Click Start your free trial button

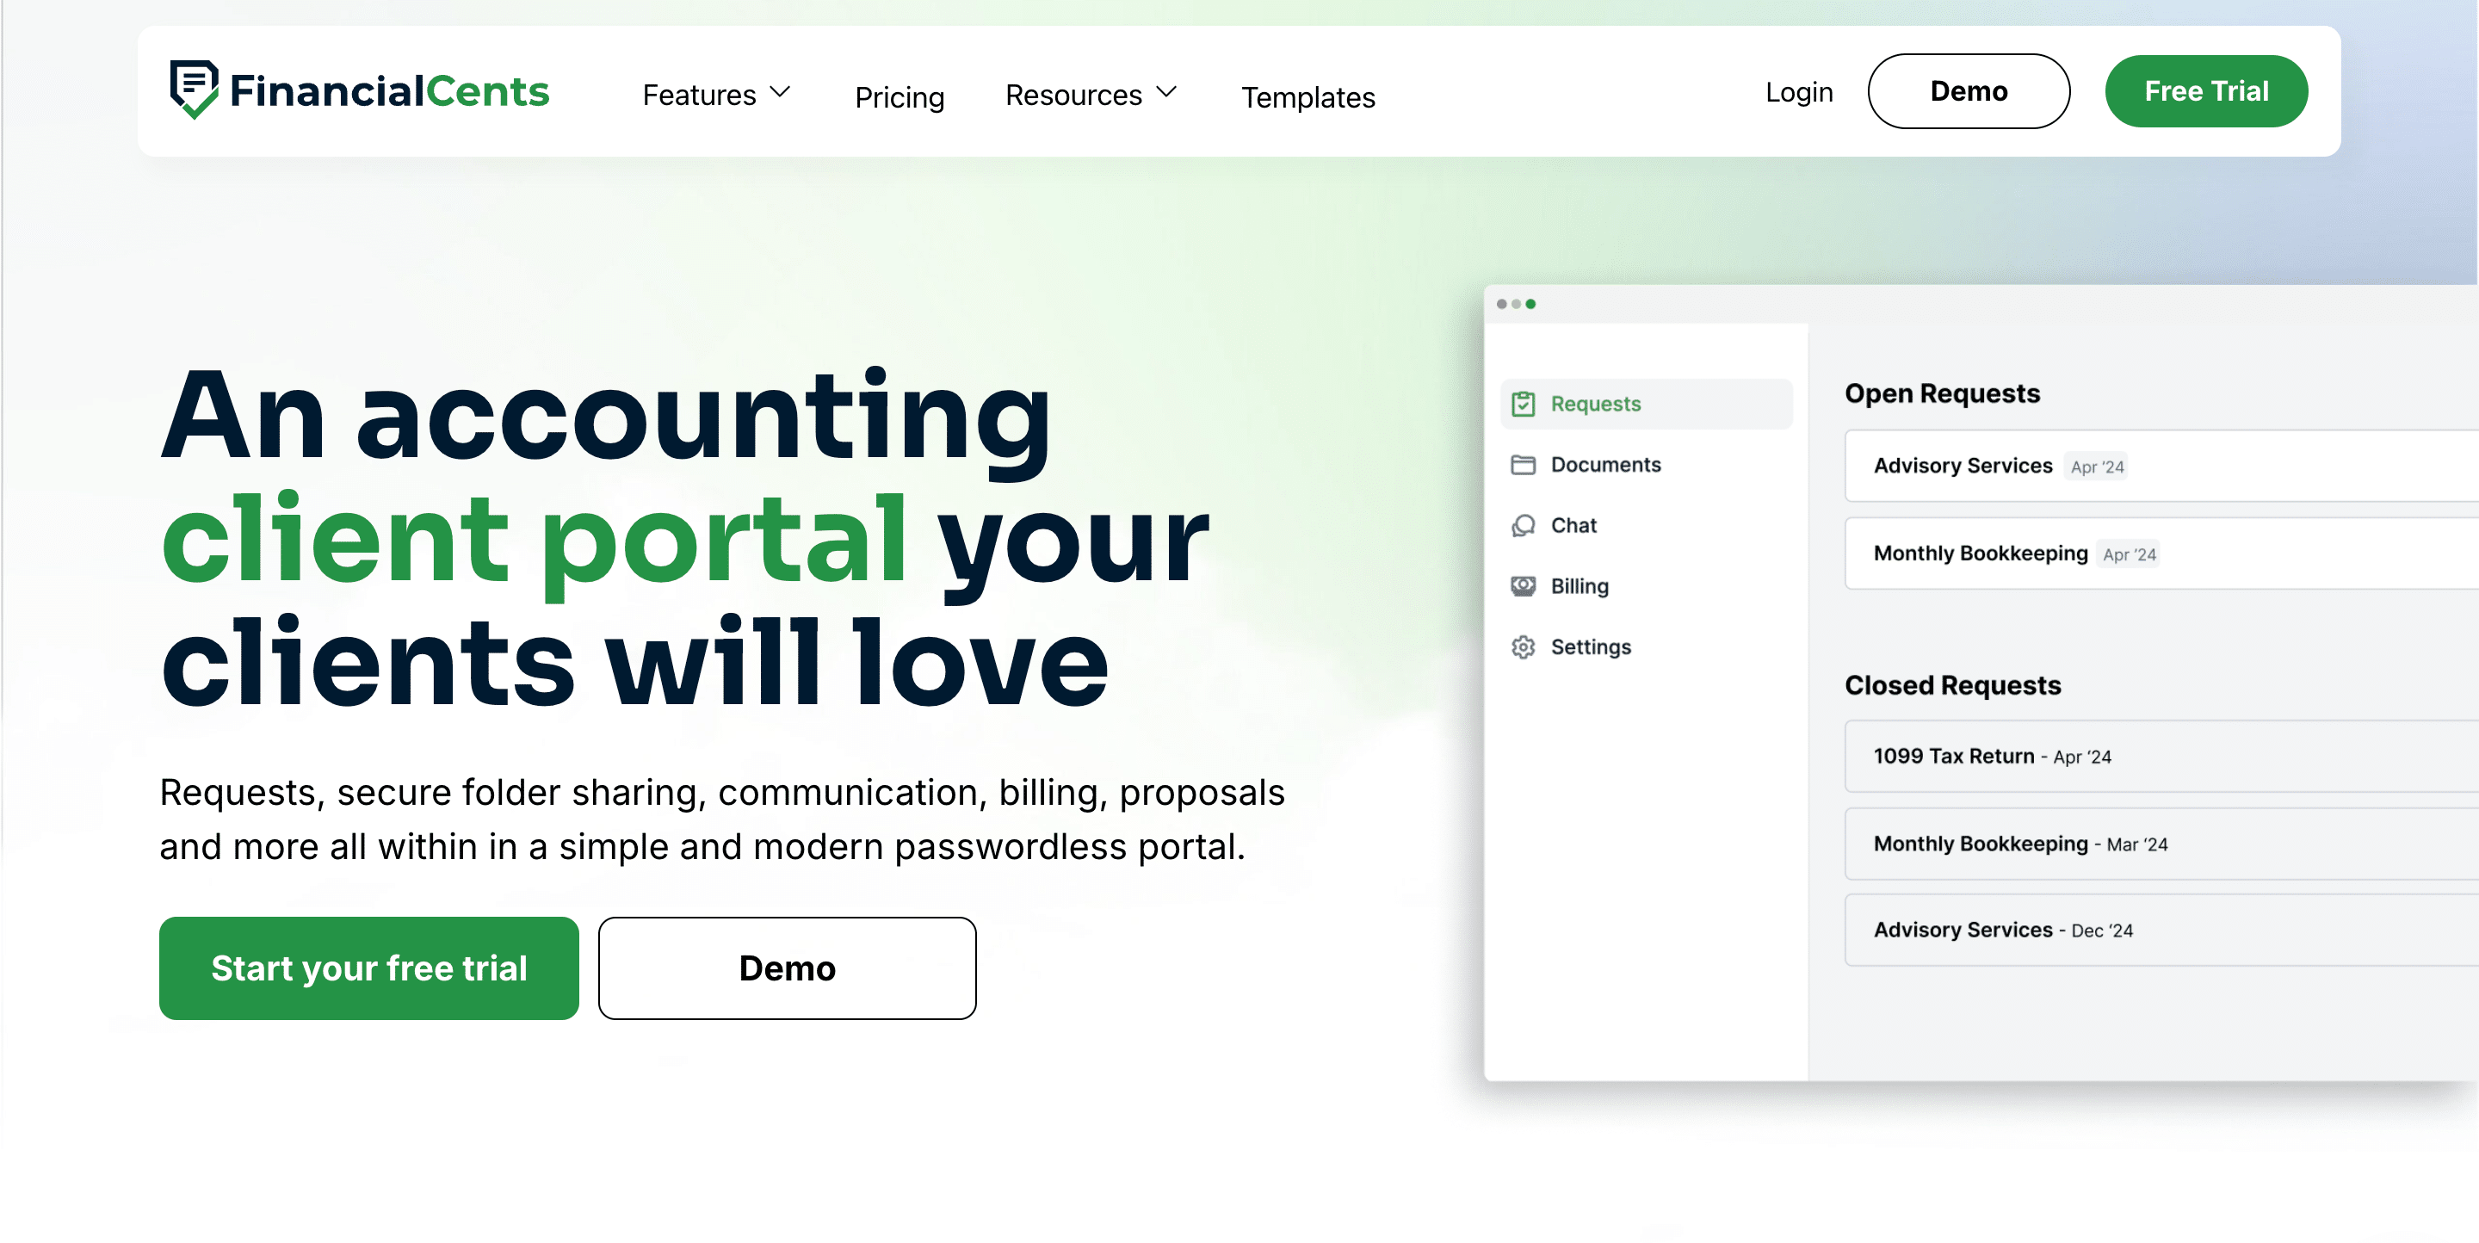(368, 967)
